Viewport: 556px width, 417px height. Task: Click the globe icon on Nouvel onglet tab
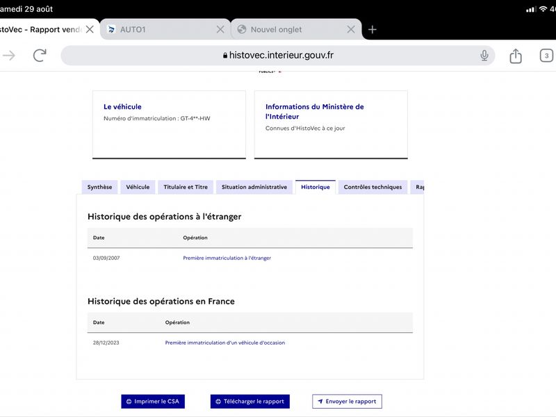pyautogui.click(x=242, y=29)
